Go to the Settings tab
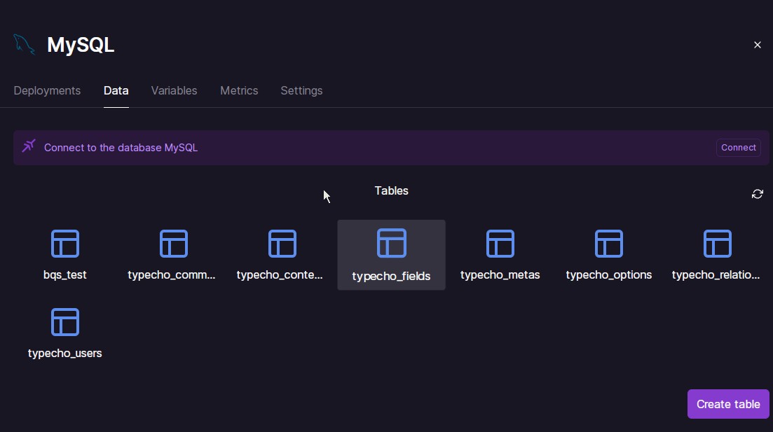The width and height of the screenshot is (773, 432). pyautogui.click(x=302, y=90)
